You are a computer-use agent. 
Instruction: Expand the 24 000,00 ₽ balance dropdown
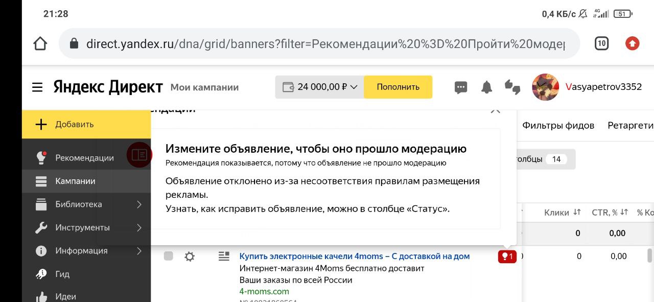319,87
